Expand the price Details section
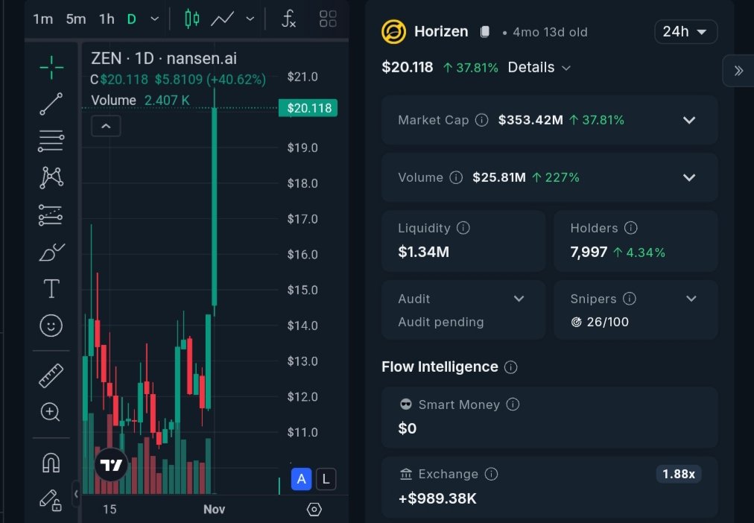 click(539, 67)
